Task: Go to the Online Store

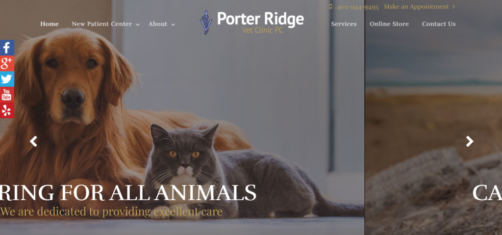Action: 389,24
